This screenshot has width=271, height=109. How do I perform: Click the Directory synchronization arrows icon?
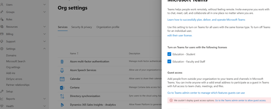click(62, 96)
